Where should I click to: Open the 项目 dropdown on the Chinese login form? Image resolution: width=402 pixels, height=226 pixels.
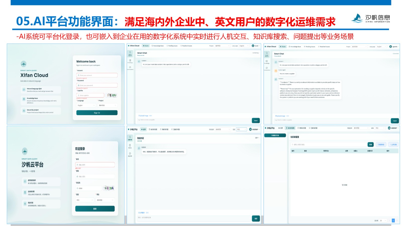(105, 200)
